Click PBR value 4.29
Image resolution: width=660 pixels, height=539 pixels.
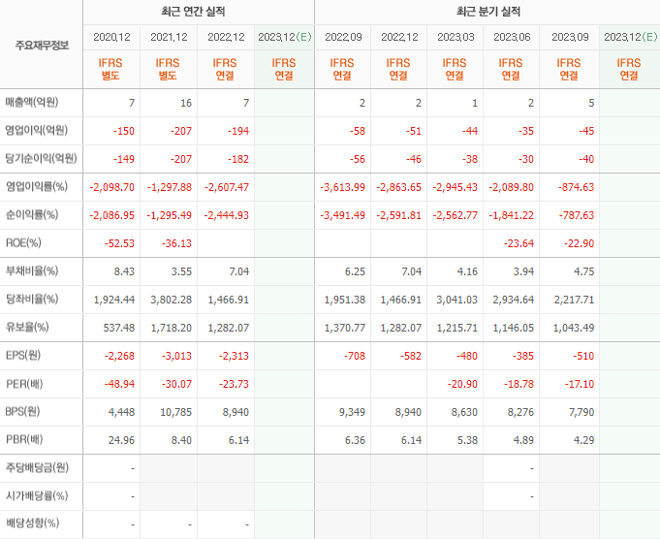coord(583,440)
